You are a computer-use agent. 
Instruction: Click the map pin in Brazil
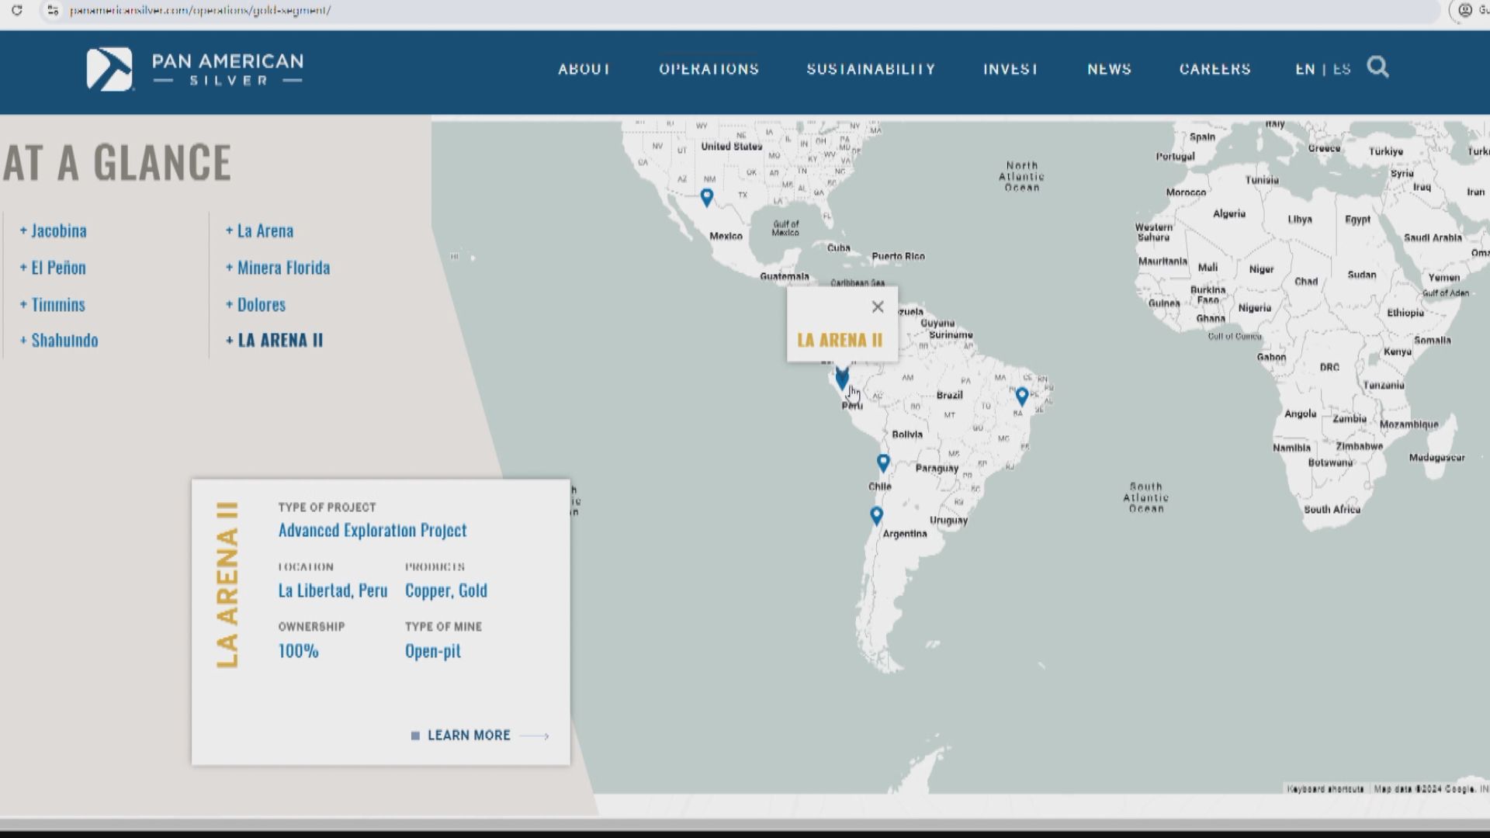tap(1022, 396)
